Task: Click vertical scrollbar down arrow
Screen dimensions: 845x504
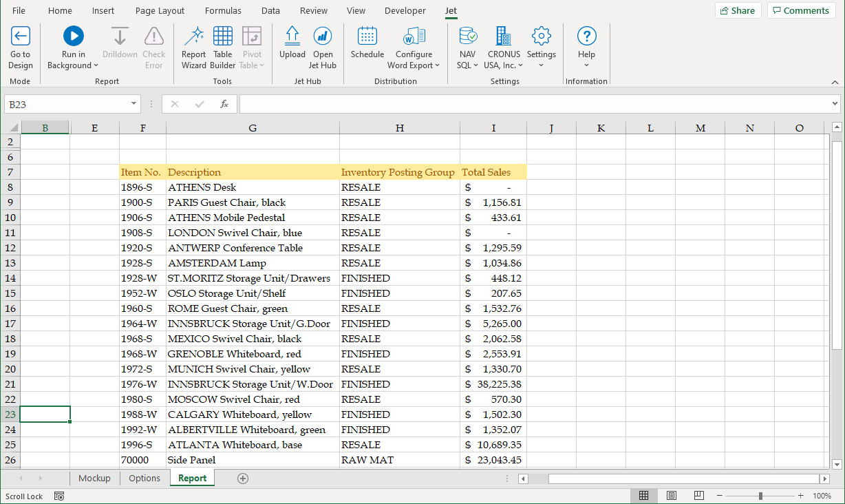Action: pyautogui.click(x=837, y=464)
